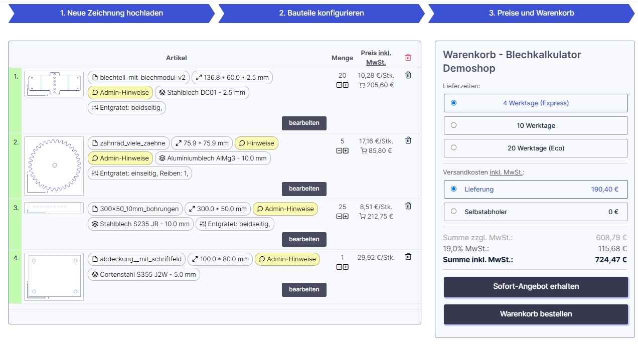The height and width of the screenshot is (344, 638).
Task: Go to step 2 Bauteile konfigurieren
Action: [x=322, y=13]
